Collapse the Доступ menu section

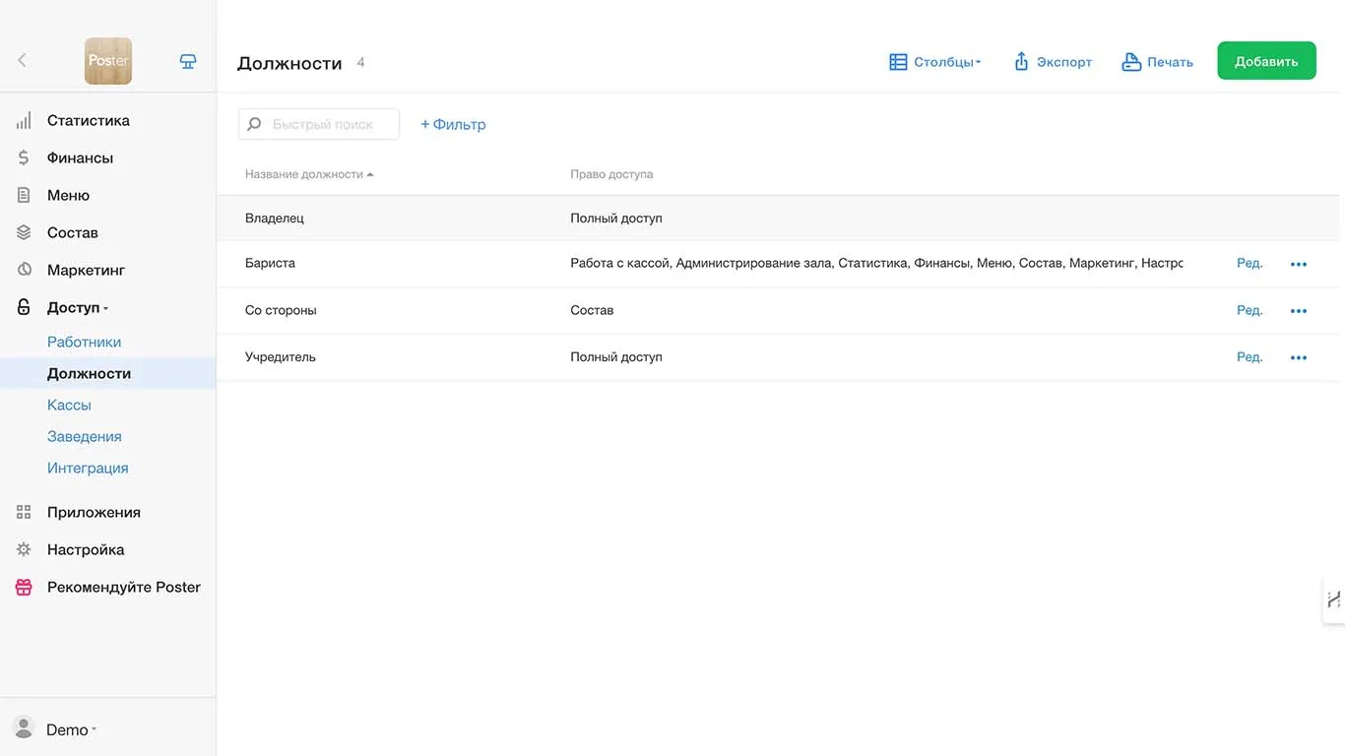[77, 307]
